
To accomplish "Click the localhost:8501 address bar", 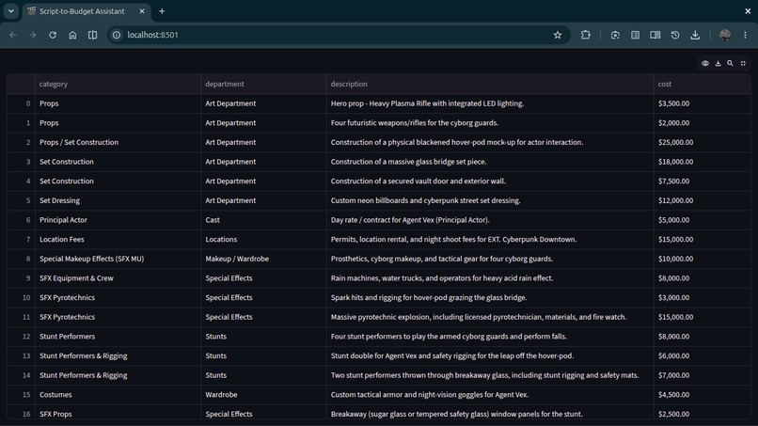I will (339, 35).
